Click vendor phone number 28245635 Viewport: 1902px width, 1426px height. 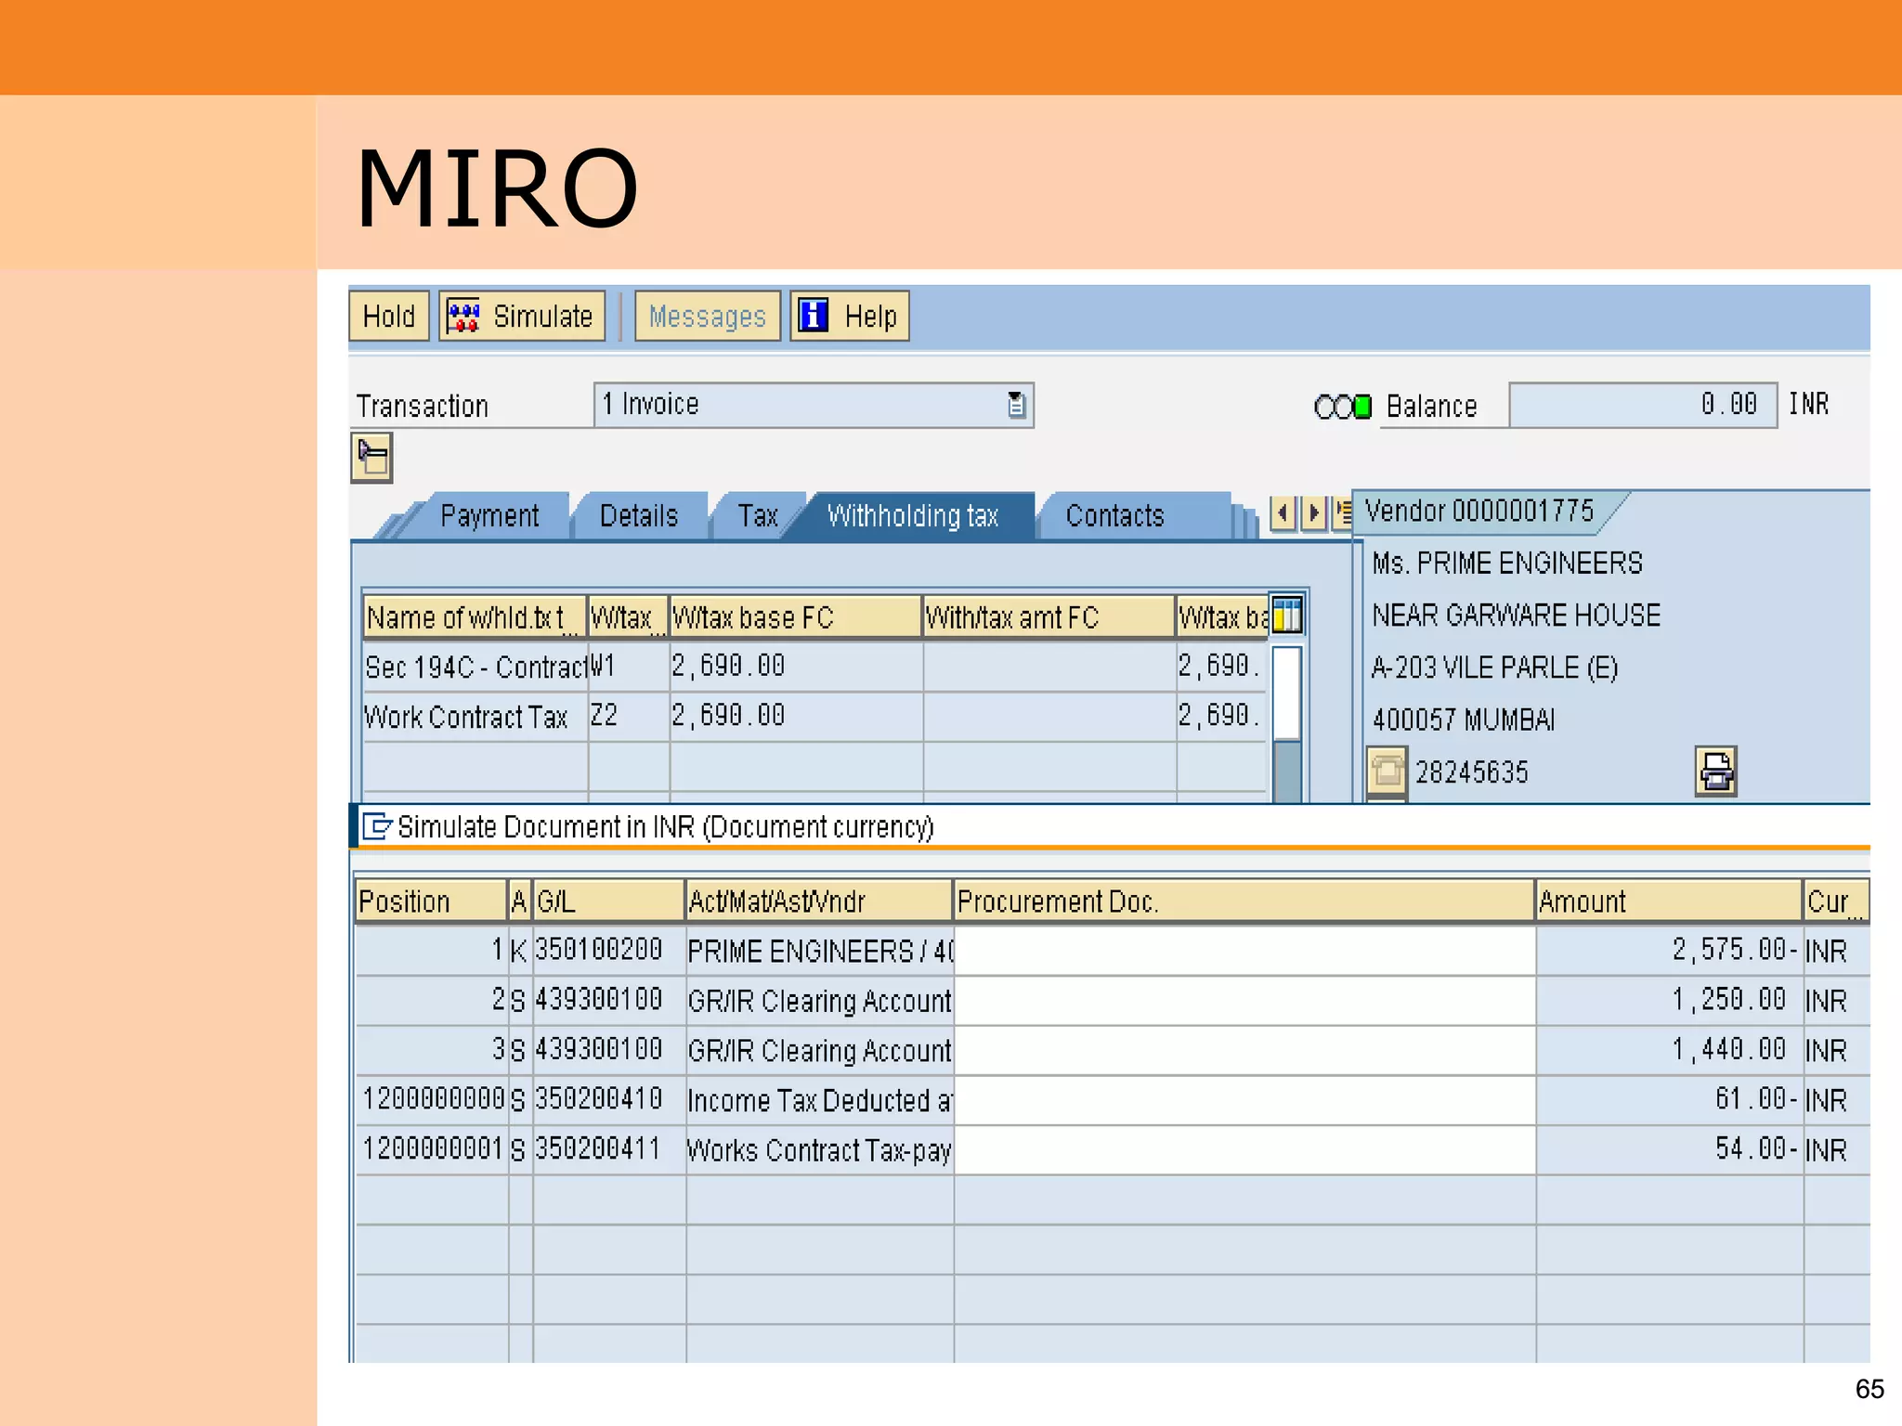tap(1472, 772)
